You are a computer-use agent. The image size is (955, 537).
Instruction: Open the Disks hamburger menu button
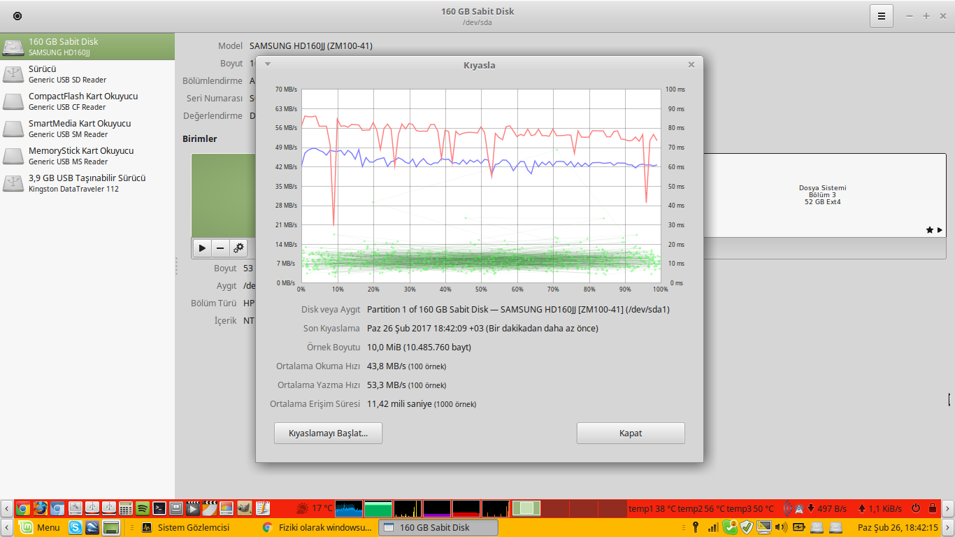[x=881, y=15]
